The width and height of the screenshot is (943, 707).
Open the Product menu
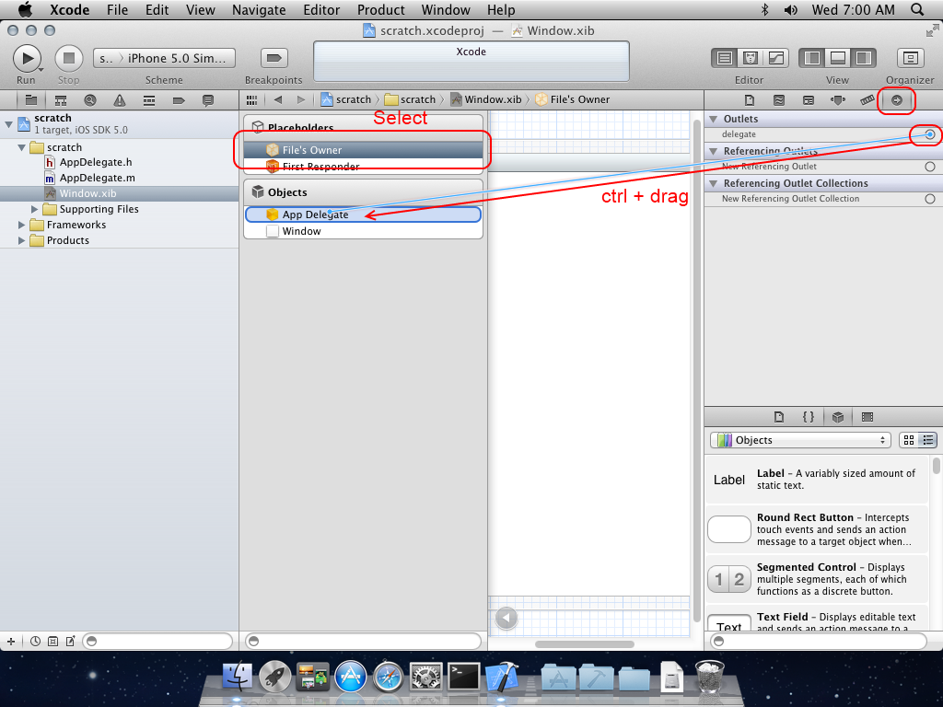pyautogui.click(x=380, y=10)
